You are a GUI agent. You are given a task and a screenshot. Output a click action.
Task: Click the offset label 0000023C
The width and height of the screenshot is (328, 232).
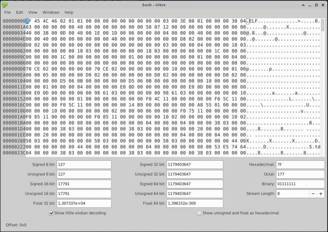point(14,153)
